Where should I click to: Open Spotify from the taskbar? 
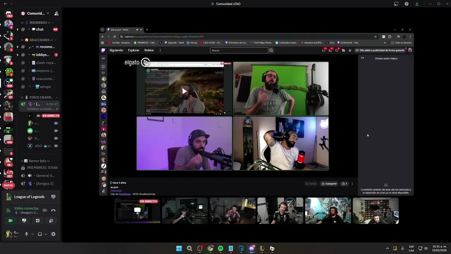pyautogui.click(x=221, y=248)
